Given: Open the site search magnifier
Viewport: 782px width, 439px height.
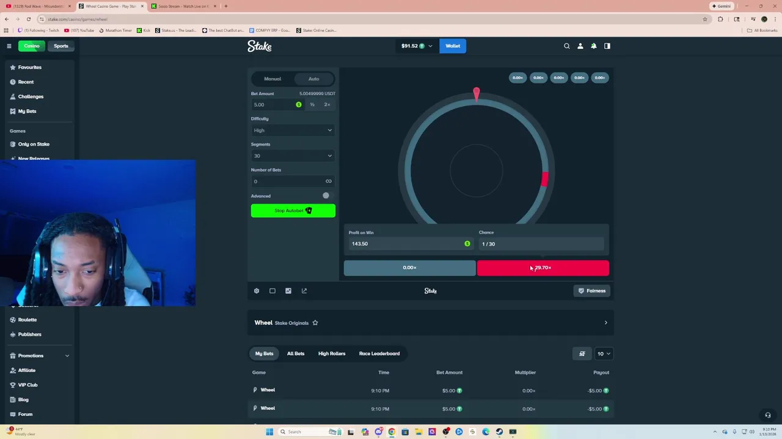Looking at the screenshot, I should coord(567,46).
